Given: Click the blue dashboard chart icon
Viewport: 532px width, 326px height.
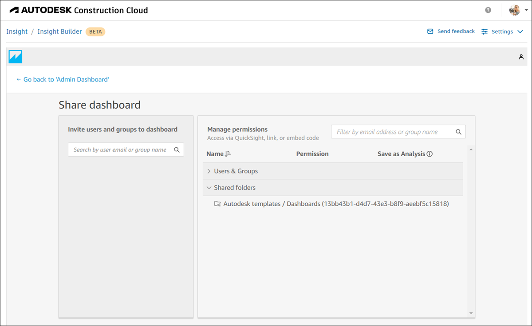Looking at the screenshot, I should pos(15,56).
